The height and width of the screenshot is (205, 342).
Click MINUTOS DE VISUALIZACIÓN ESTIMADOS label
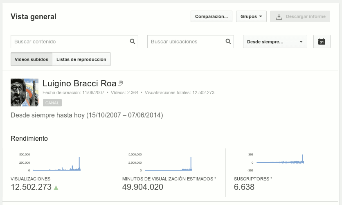[169, 179]
